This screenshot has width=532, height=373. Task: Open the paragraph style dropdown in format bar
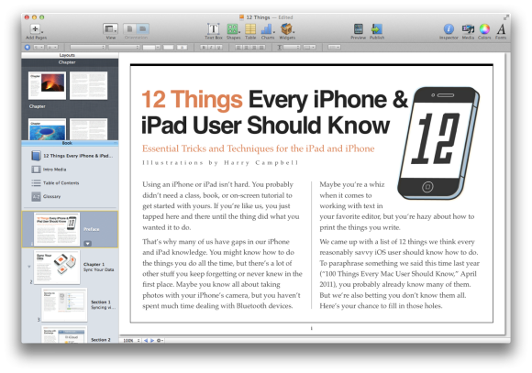tap(39, 47)
